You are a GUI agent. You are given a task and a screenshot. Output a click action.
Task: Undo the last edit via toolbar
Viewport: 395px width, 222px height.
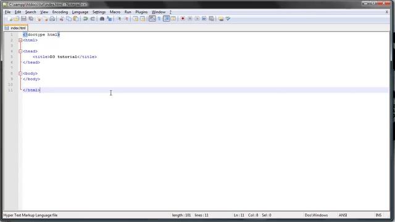point(85,19)
